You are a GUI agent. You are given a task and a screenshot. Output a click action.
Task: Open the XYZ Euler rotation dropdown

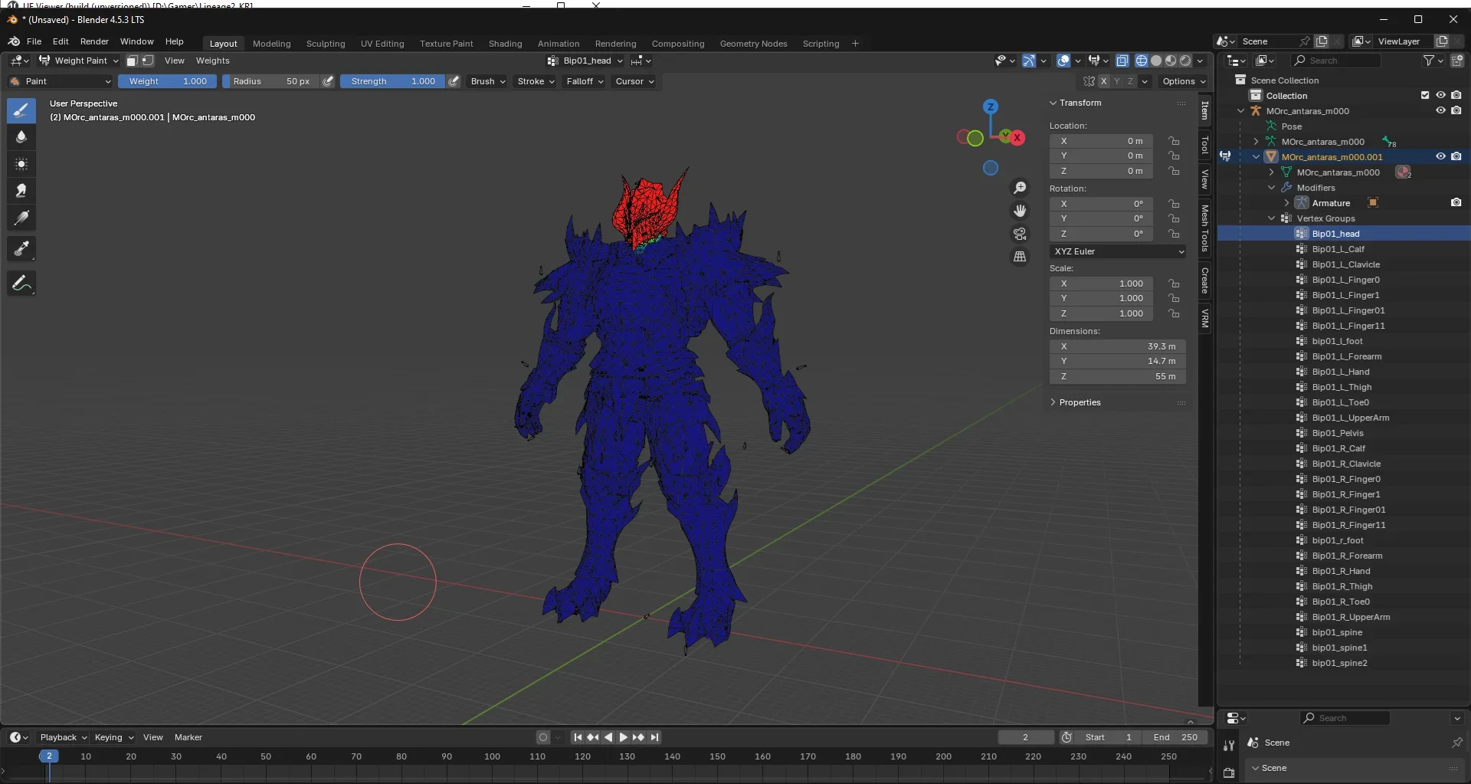tap(1118, 251)
